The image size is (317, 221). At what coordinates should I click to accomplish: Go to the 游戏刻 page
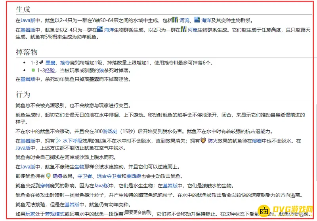(111, 131)
